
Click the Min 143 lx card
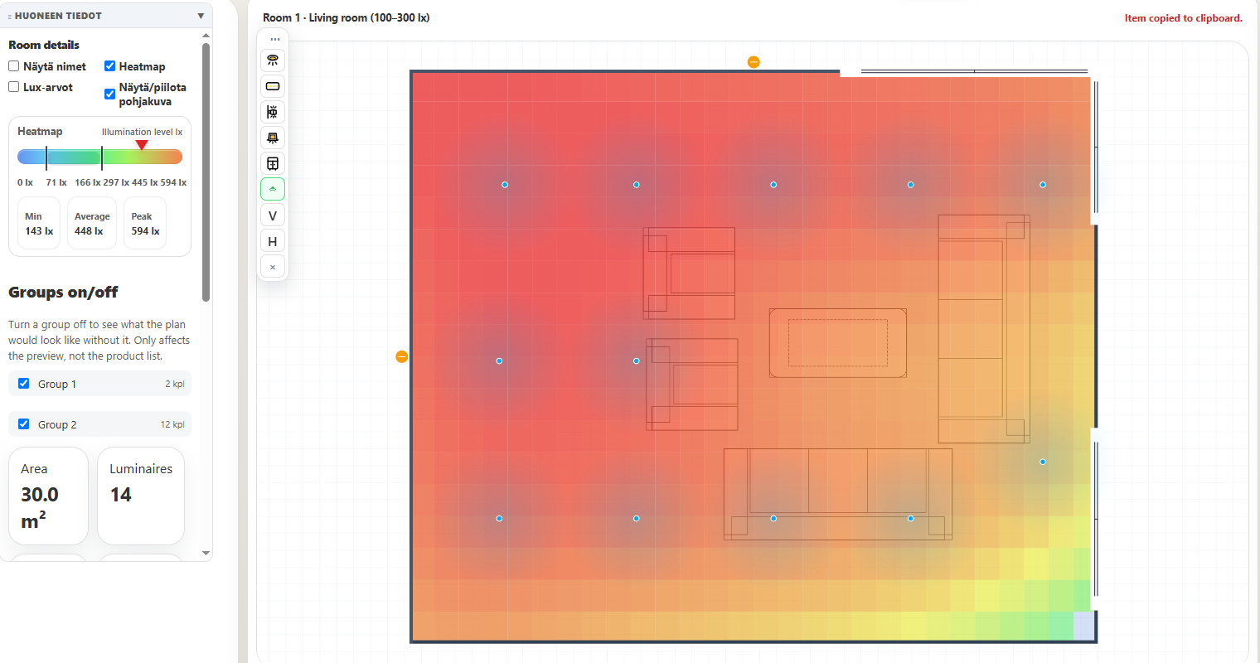[39, 223]
